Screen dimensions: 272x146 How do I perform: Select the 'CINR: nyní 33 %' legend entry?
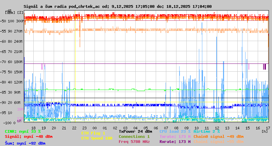point(23,131)
